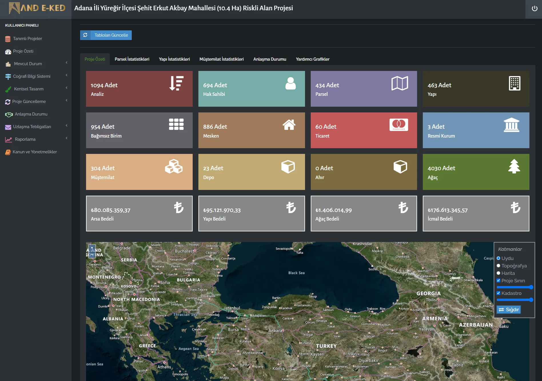
Task: Expand the Proje Güncelleme submenu arrow
Action: coord(67,100)
